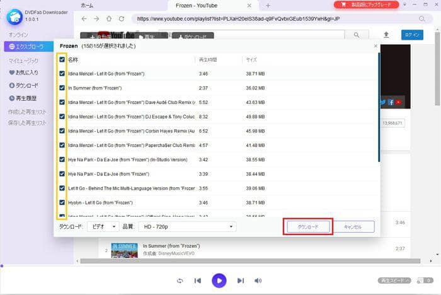Toggle repeat playback mode
441x295 pixels.
tap(180, 281)
